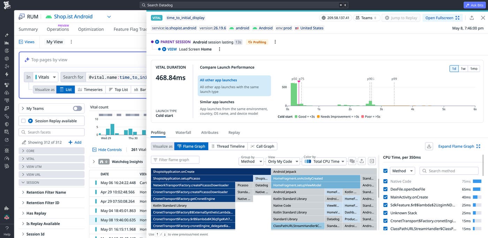
Task: Play the Parent Session replay icon
Action: click(x=157, y=42)
